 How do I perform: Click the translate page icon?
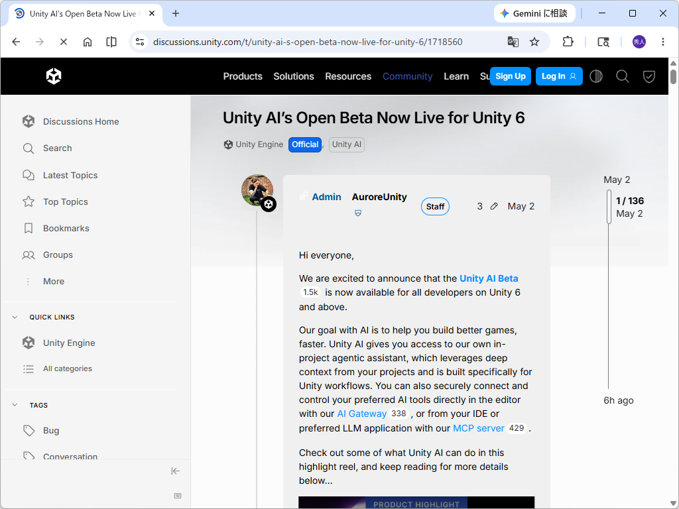(513, 42)
